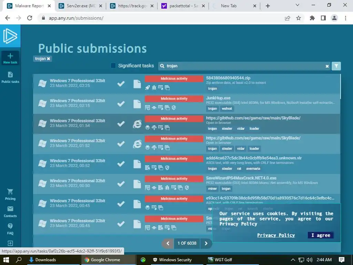Click the shield indicator icon on JunkHup.exe row

pos(174,108)
